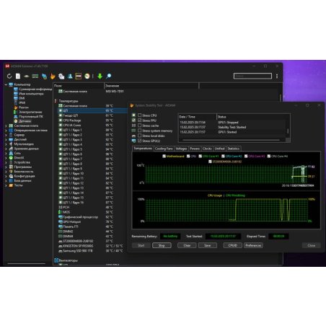Viewport: 326px width, 326px height.
Task: Click the horizontal scrollbar of the status log
Action: point(231,140)
